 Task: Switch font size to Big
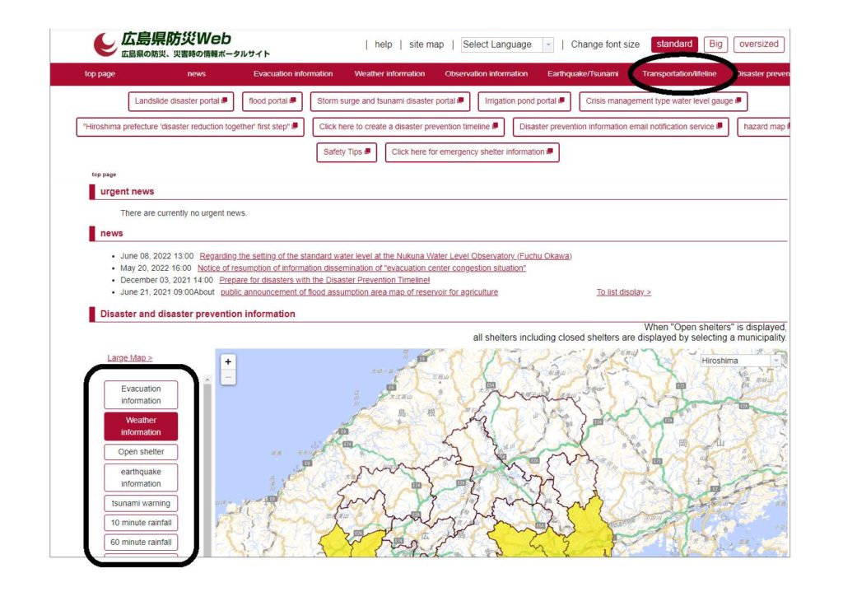click(x=716, y=44)
